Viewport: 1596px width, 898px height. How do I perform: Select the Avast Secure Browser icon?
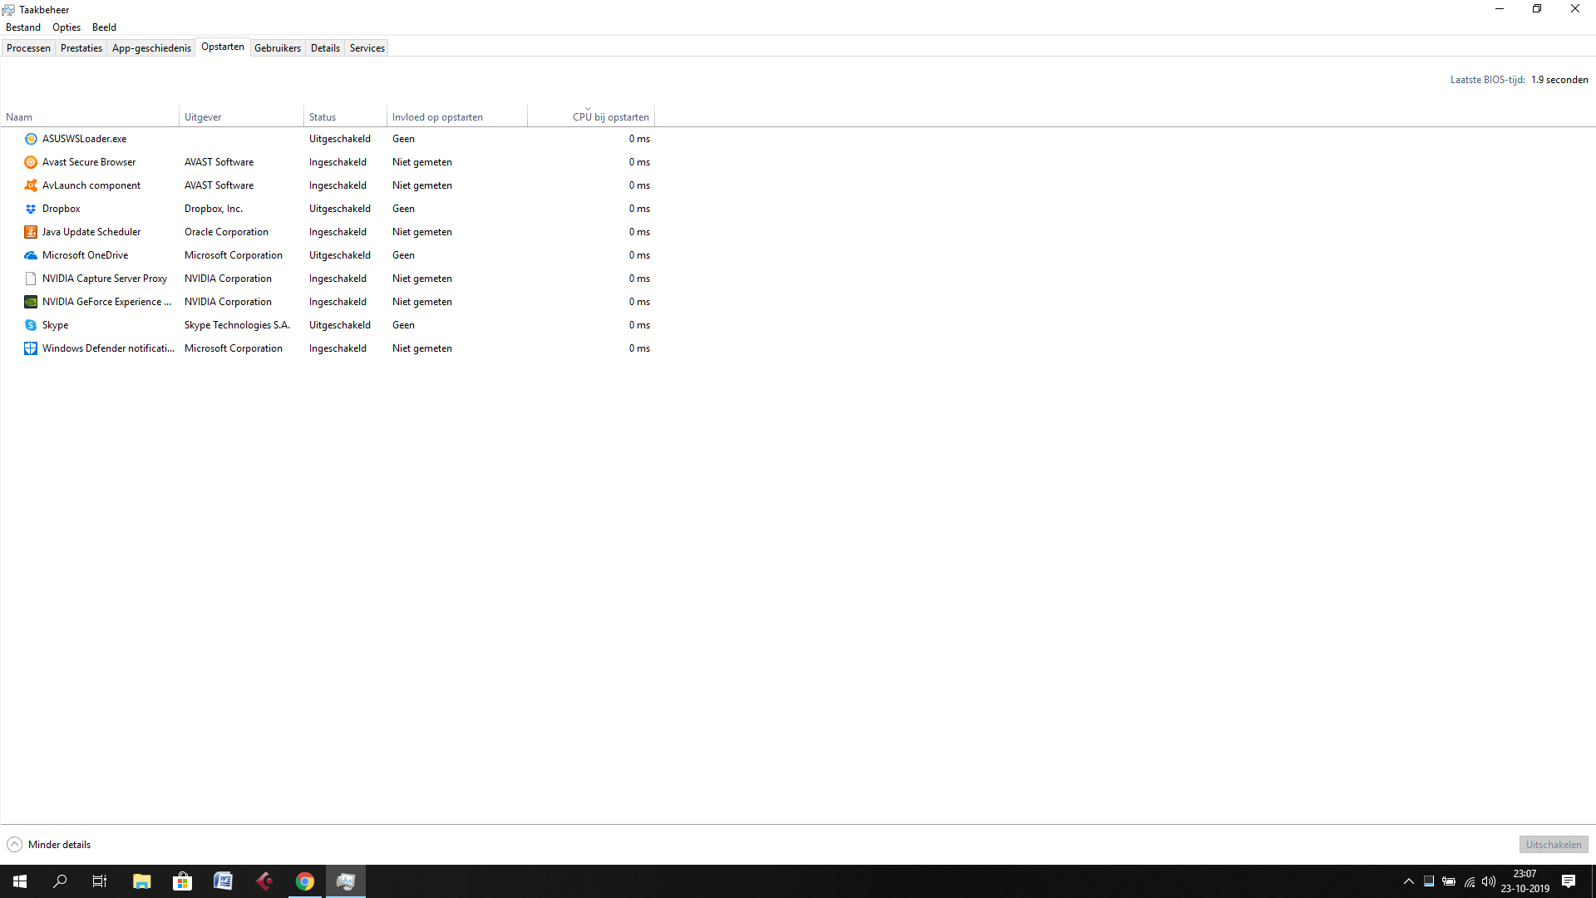point(31,162)
